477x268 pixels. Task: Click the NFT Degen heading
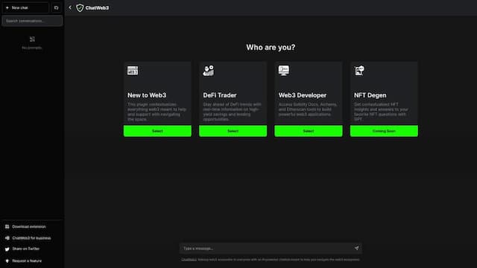click(x=370, y=95)
